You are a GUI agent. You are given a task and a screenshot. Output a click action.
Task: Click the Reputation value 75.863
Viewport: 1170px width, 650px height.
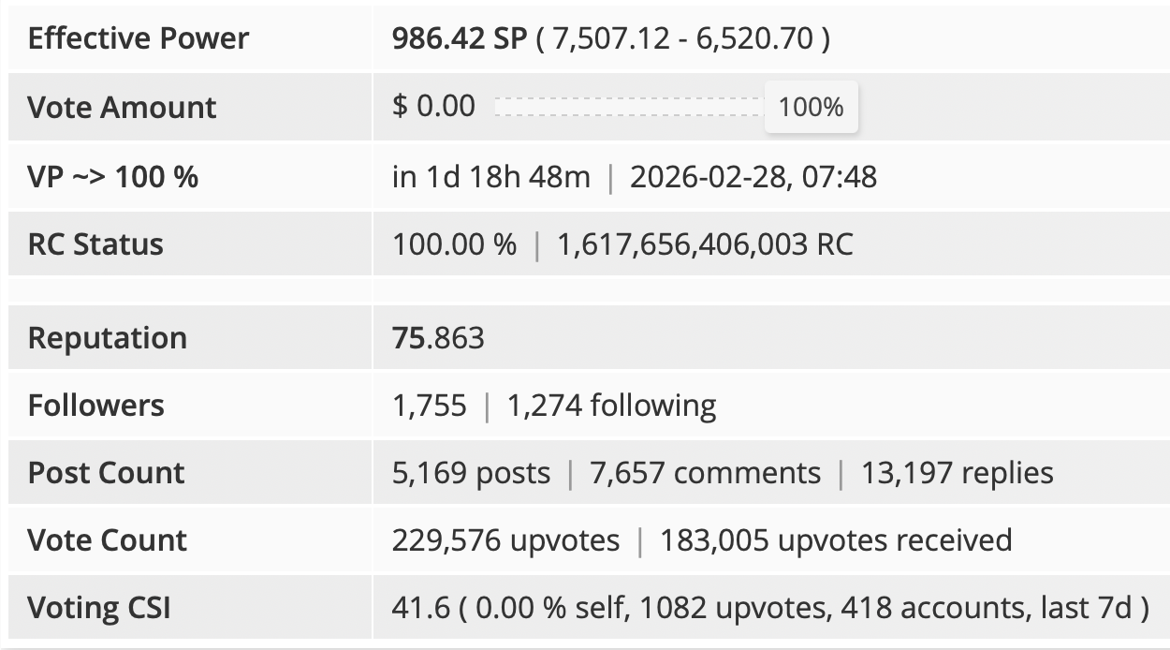pyautogui.click(x=438, y=337)
